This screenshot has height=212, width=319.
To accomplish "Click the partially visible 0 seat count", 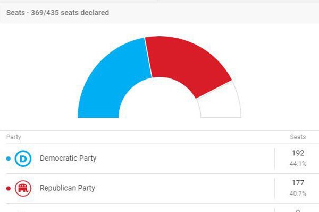I will (298, 210).
